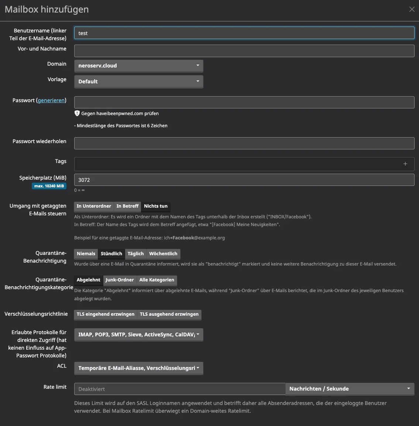Select 'Junk-Ordner' notification category
419x426 pixels.
(x=120, y=280)
